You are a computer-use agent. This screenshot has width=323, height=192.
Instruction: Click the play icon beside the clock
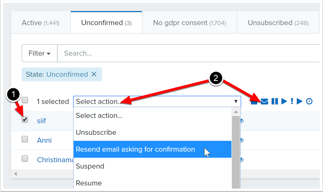click(300, 101)
